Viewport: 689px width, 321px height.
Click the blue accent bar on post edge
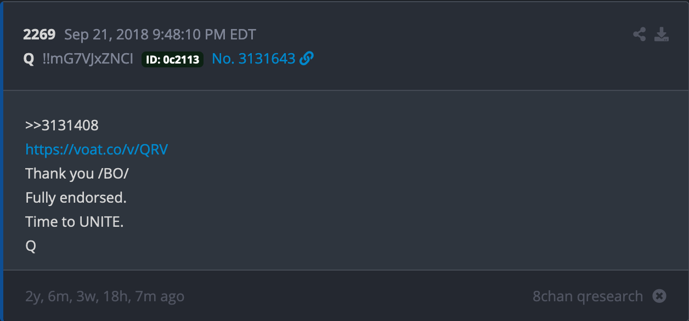coord(2,160)
